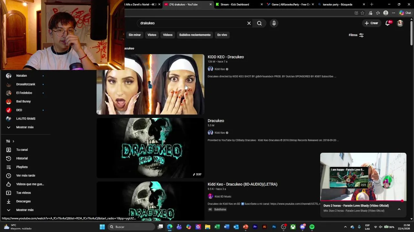This screenshot has width=414, height=232.
Task: Open Edge settings three-dots menu
Action: coord(393,13)
